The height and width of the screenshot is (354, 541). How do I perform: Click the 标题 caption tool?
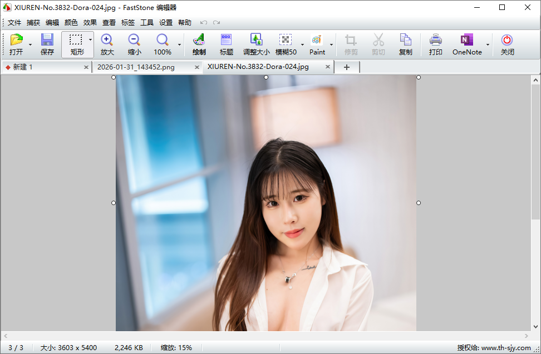tap(226, 44)
